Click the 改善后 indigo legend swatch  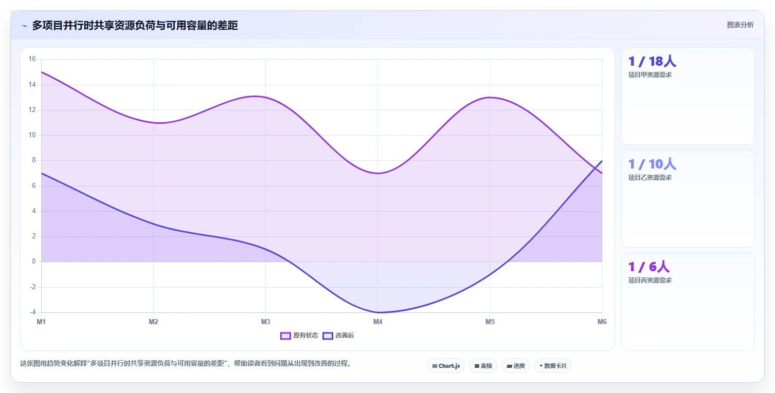[x=328, y=336]
